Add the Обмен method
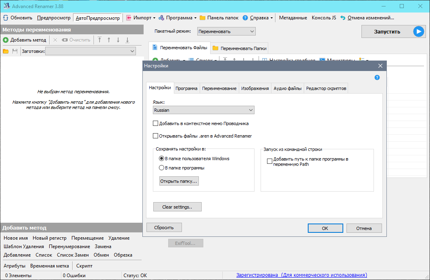The width and height of the screenshot is (430, 280). coord(101,255)
